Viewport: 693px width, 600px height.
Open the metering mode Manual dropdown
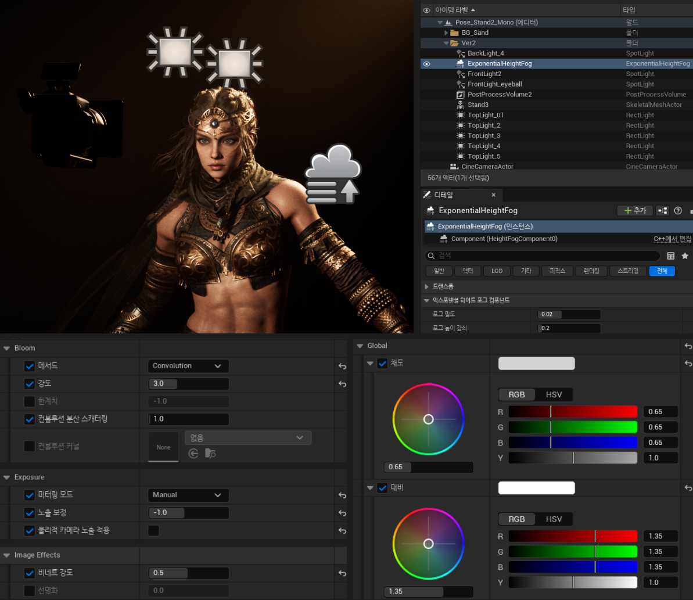188,495
